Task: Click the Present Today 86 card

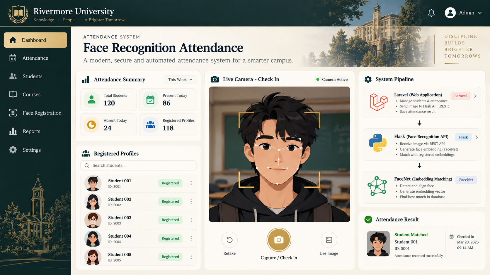Action: [168, 100]
